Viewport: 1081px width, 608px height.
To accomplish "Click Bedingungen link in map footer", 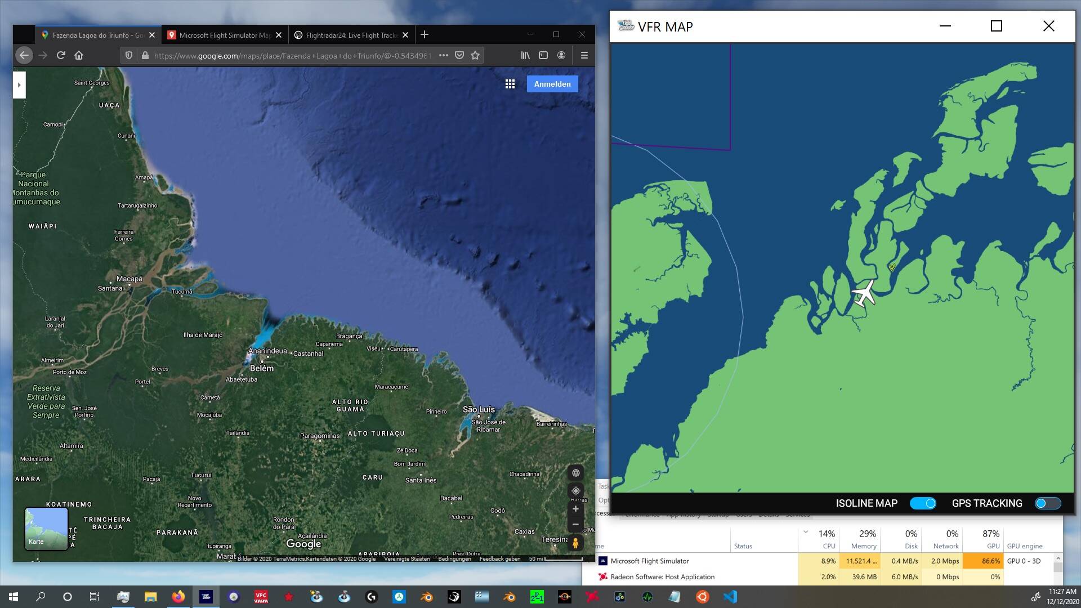I will point(454,559).
